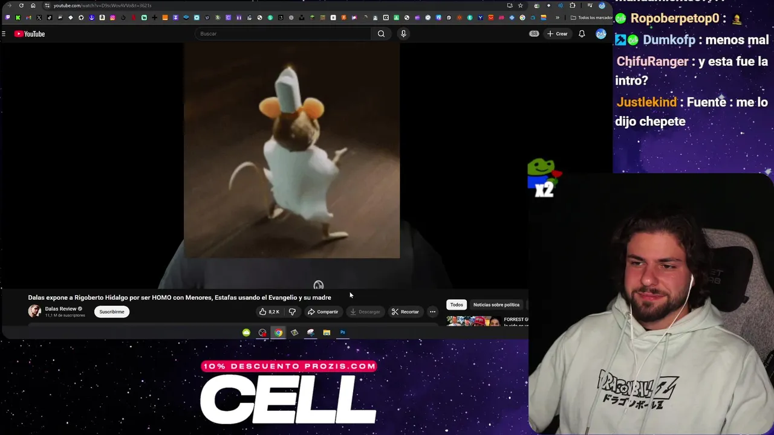Share the video via Compartir
774x435 pixels.
[x=323, y=312]
